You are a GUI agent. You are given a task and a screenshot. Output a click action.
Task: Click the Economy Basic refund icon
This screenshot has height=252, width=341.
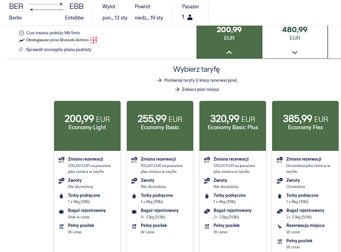click(x=134, y=181)
